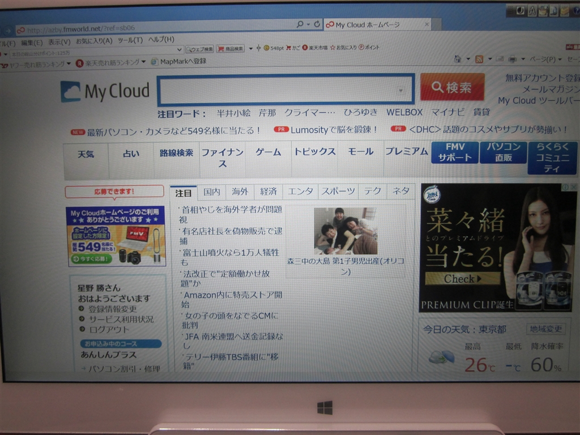Open the RSS feed dropdown arrow
The height and width of the screenshot is (435, 580).
(x=490, y=59)
